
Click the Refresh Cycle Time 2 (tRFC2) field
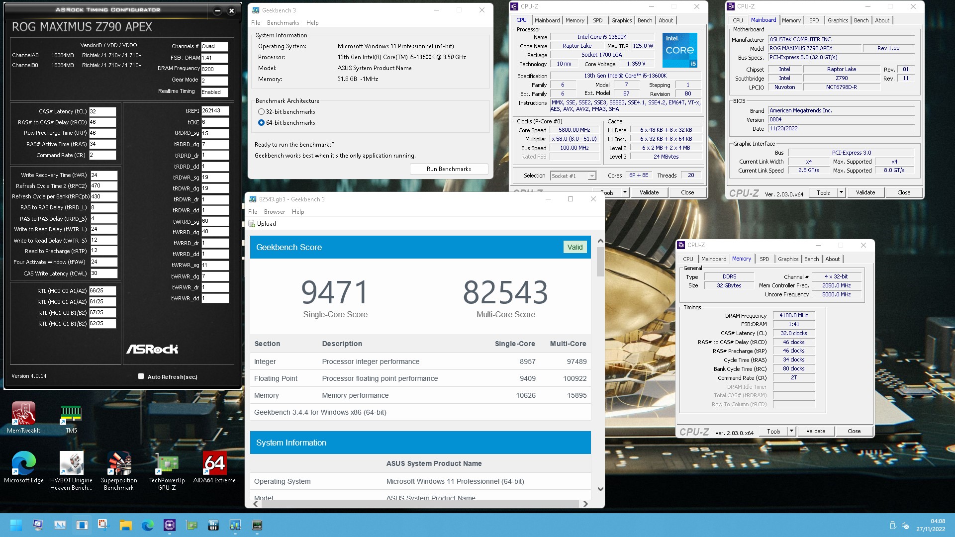pos(103,186)
